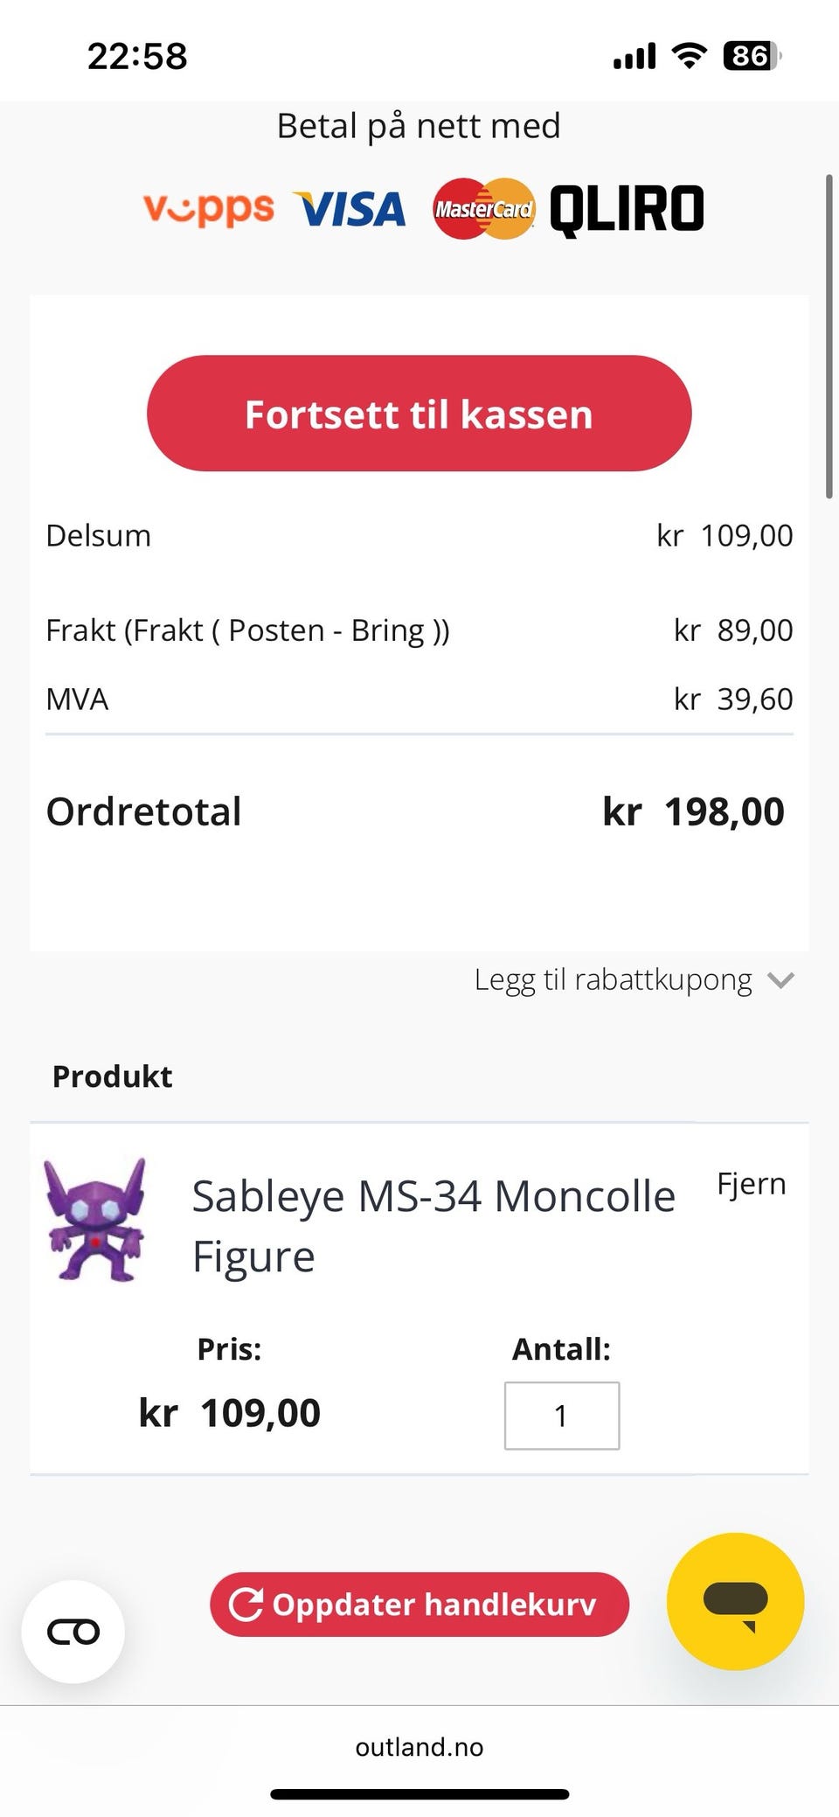Tap the Sableye product thumbnail
This screenshot has height=1817, width=839.
95,1220
